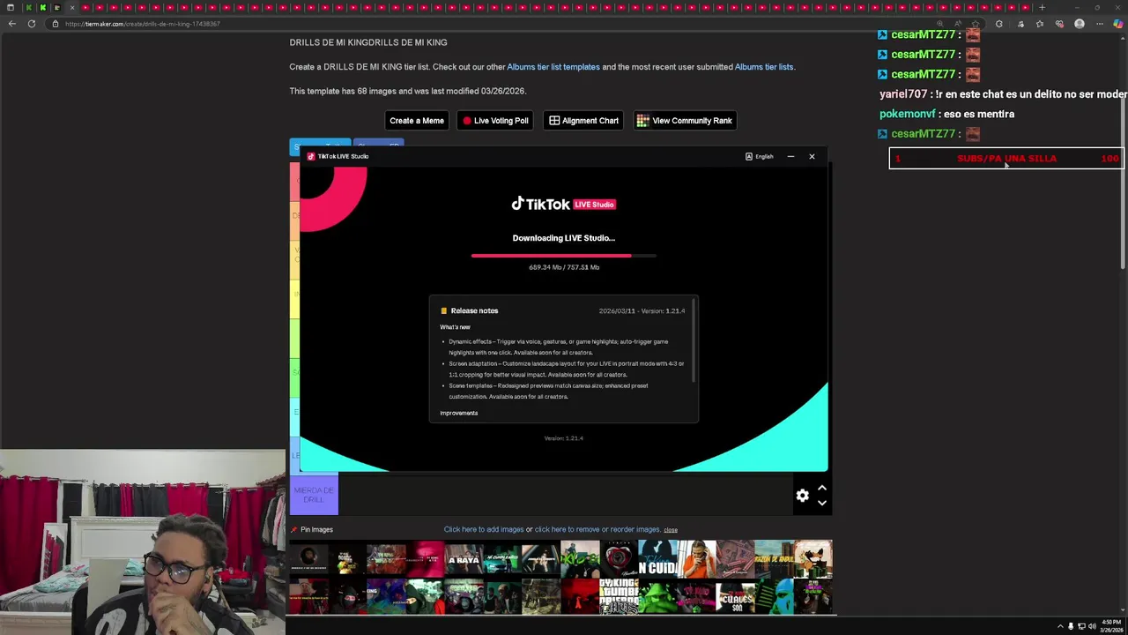
Task: Reload the tiermaker page
Action: pos(32,24)
